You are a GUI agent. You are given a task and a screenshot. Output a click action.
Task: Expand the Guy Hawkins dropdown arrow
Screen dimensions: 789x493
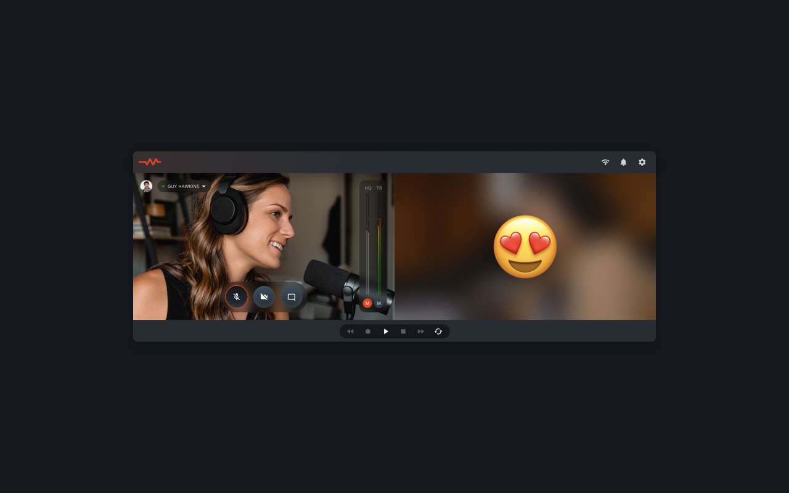pos(204,186)
